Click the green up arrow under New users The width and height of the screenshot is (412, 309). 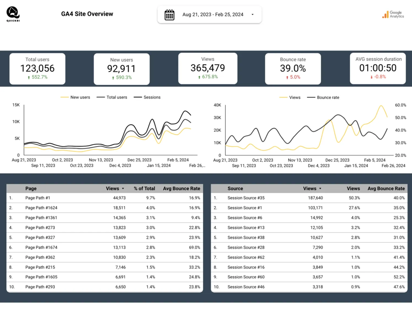(113, 78)
